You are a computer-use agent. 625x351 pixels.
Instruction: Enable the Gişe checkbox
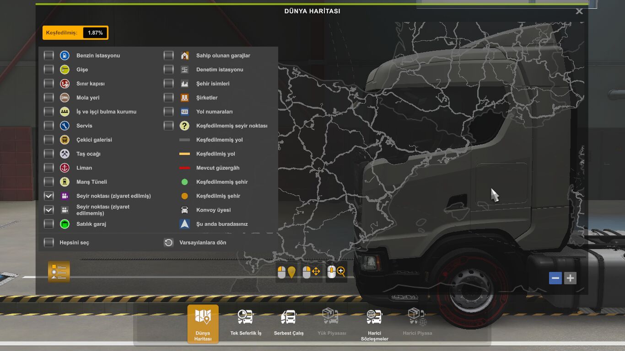point(49,69)
